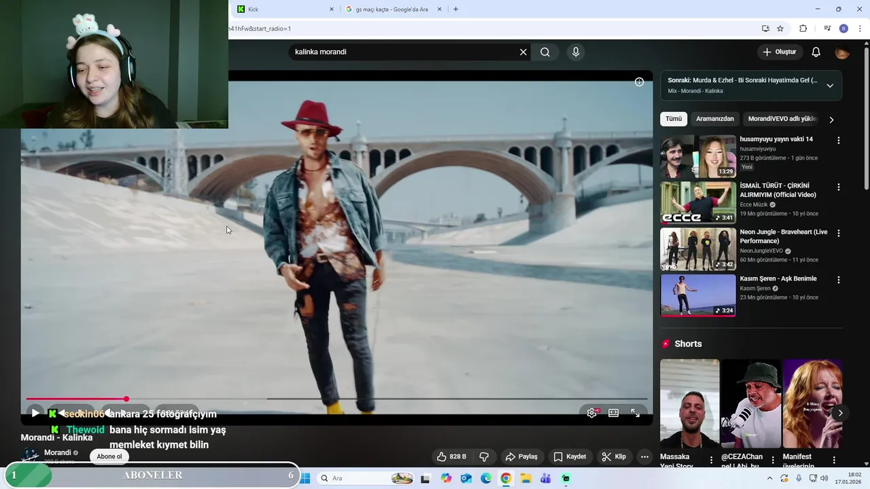Switch to theater mode view

click(x=614, y=413)
